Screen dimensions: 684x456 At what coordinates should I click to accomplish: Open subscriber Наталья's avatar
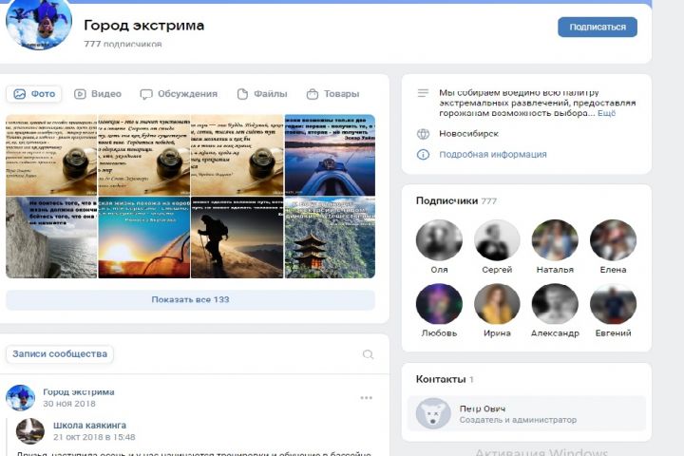tap(555, 240)
